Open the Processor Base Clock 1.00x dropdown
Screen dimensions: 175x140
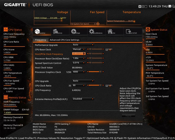[79, 58]
